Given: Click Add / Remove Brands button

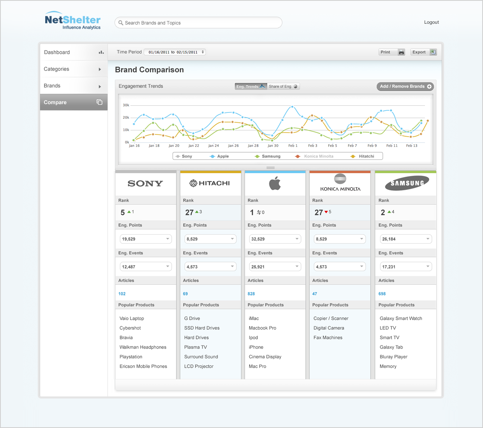Looking at the screenshot, I should coord(405,86).
